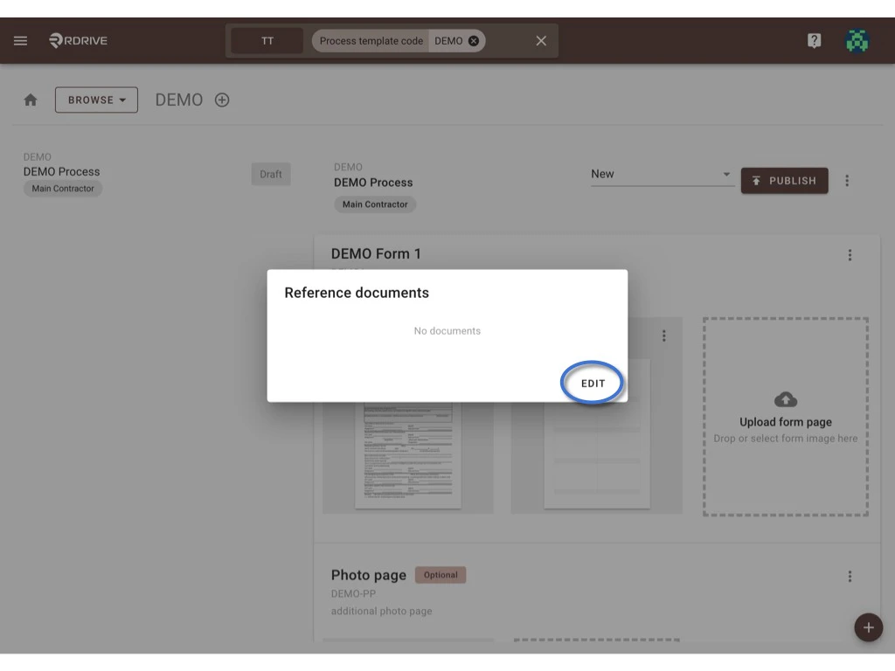895x671 pixels.
Task: Clear the search field with the X
Action: [x=540, y=40]
